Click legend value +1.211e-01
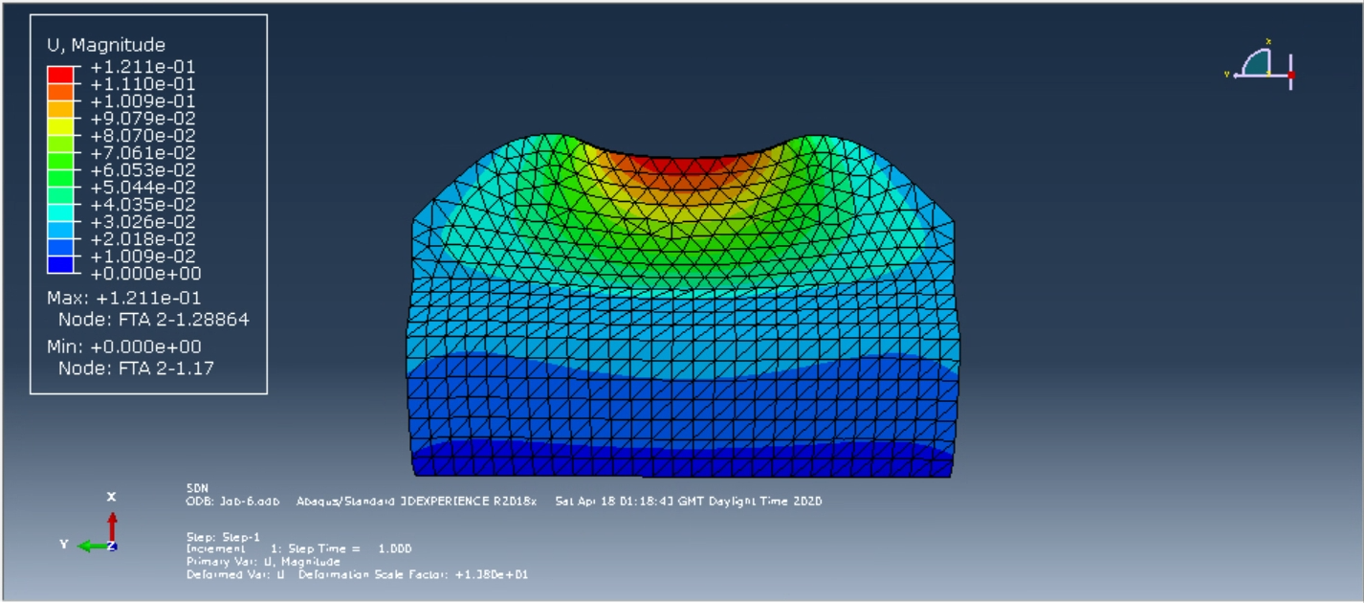Viewport: 1364px width, 603px height. click(x=143, y=67)
